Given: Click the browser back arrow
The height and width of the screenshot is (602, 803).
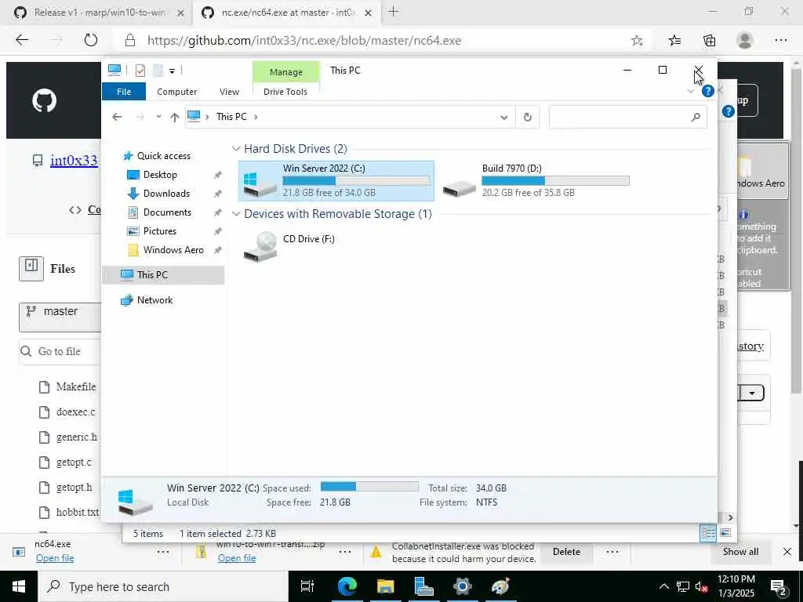Looking at the screenshot, I should [x=22, y=40].
